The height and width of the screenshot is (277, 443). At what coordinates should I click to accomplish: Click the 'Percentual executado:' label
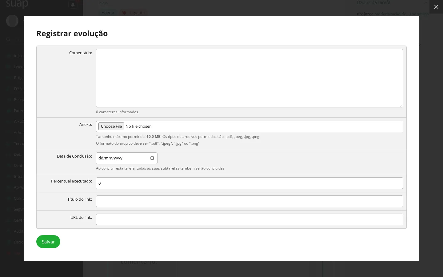click(x=72, y=181)
